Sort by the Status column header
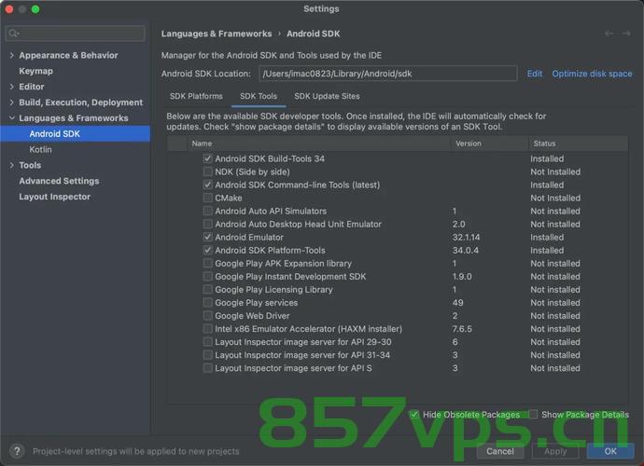The image size is (644, 466). click(x=578, y=144)
